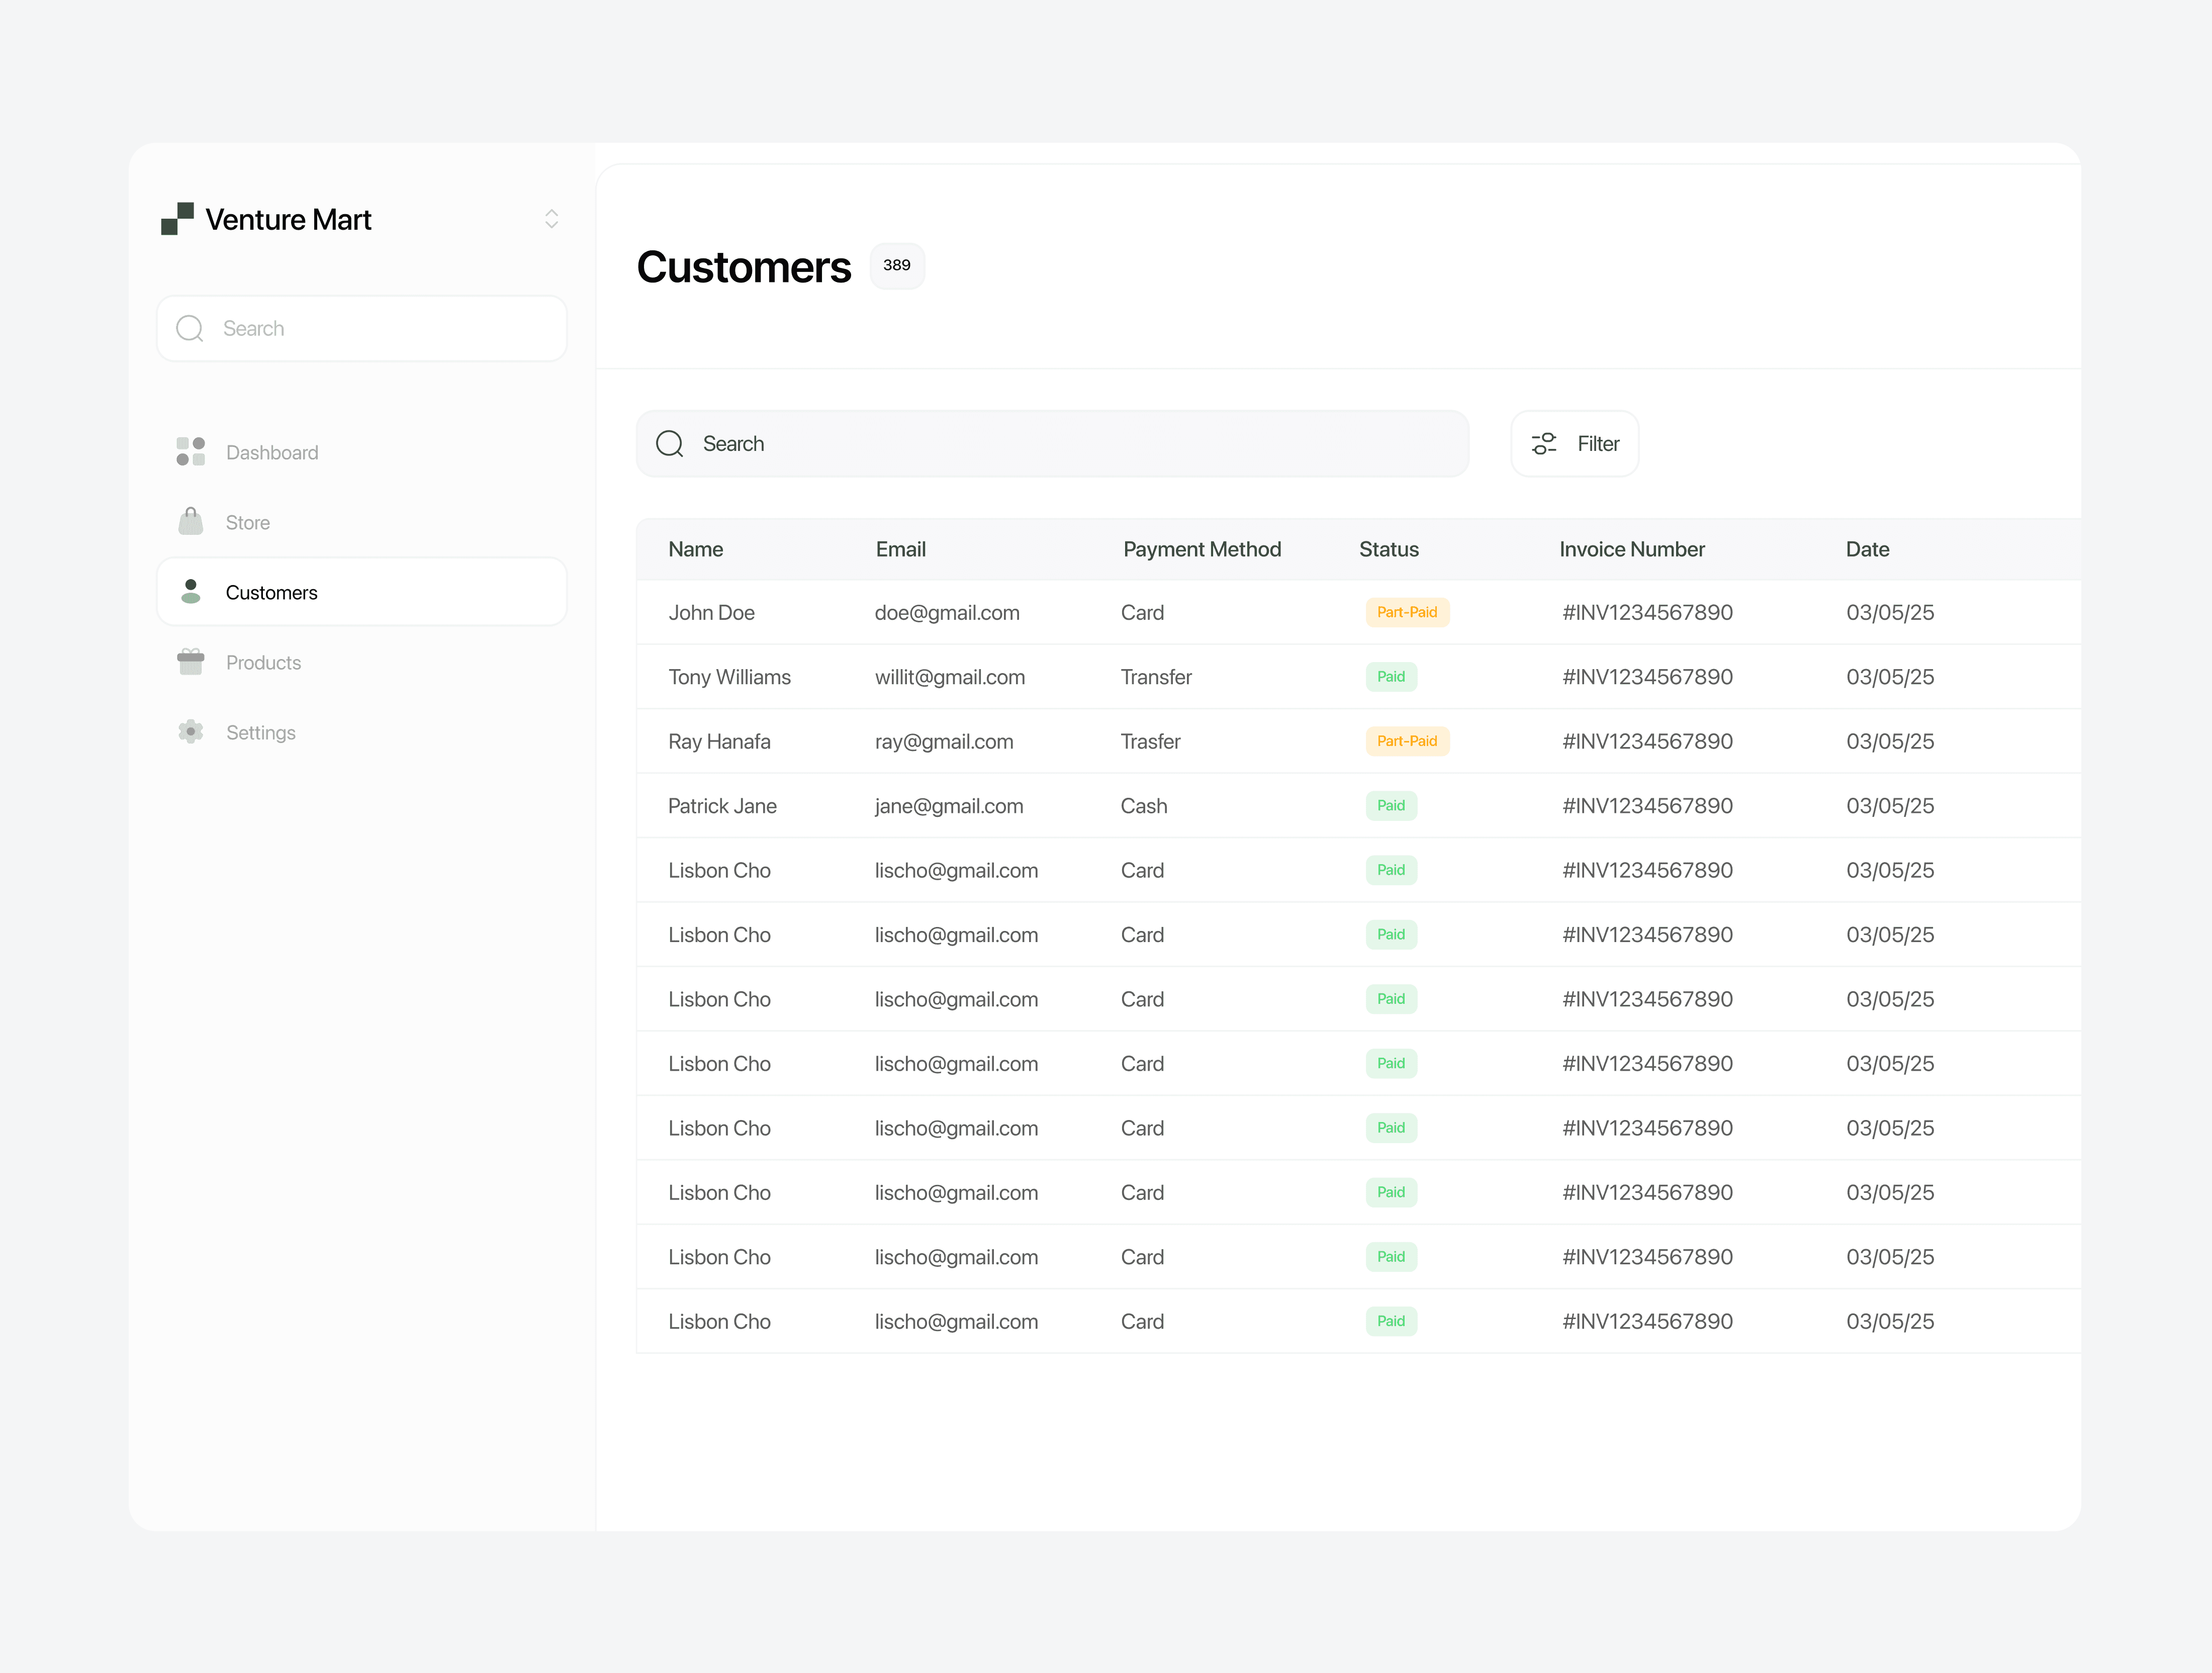Go to the Dashboard menu item
2212x1673 pixels.
coord(272,453)
